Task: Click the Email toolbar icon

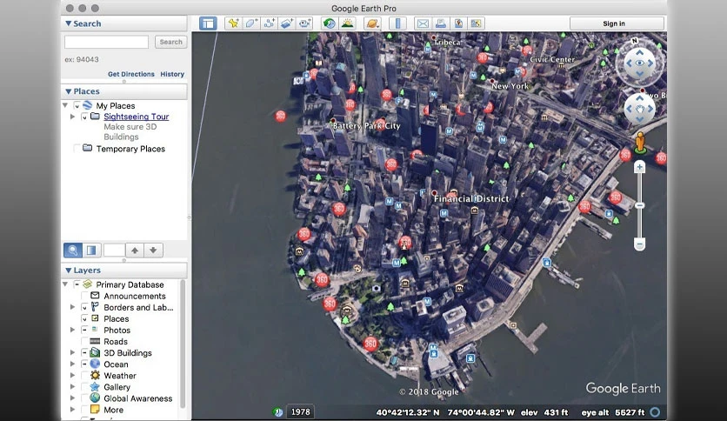Action: pos(423,23)
